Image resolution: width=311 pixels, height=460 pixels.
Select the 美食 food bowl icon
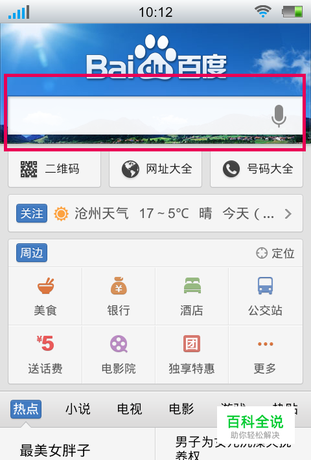click(45, 286)
